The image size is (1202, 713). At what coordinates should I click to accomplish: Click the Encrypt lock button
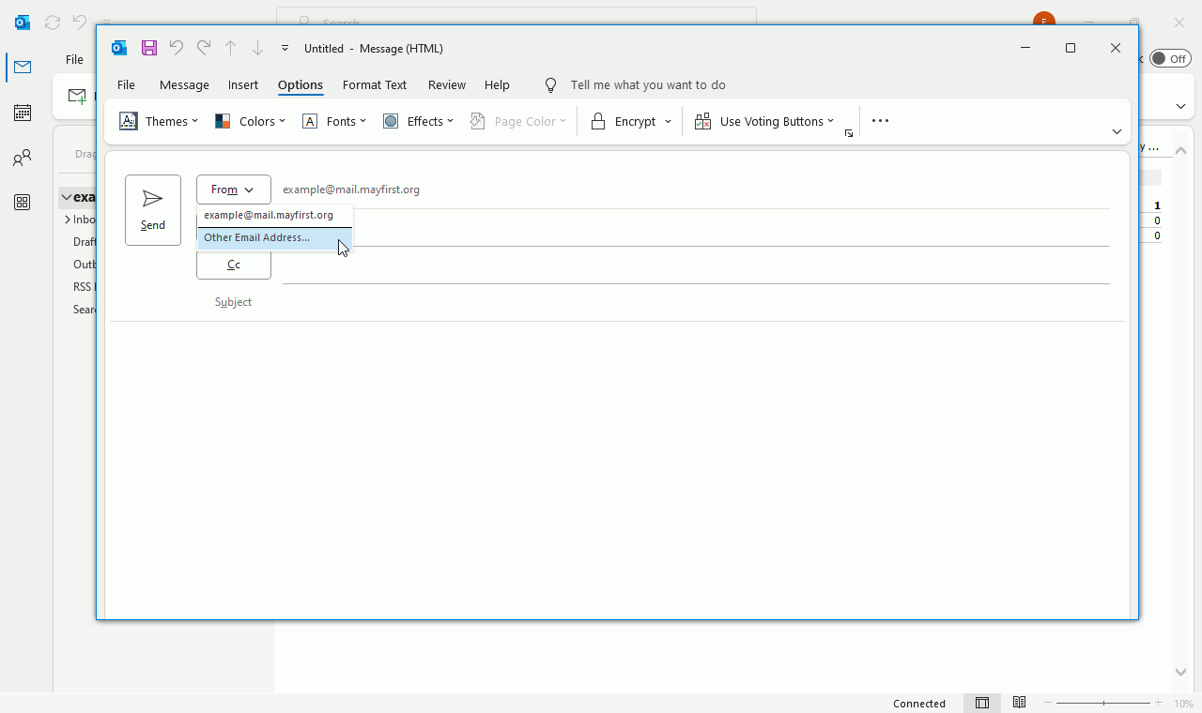point(624,121)
